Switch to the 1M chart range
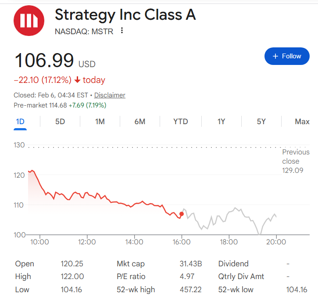This screenshot has height=301, width=318. [100, 122]
